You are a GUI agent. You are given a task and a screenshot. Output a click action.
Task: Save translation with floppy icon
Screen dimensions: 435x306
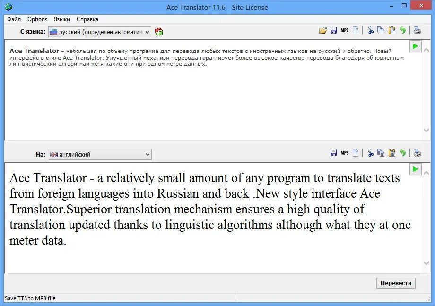[333, 153]
